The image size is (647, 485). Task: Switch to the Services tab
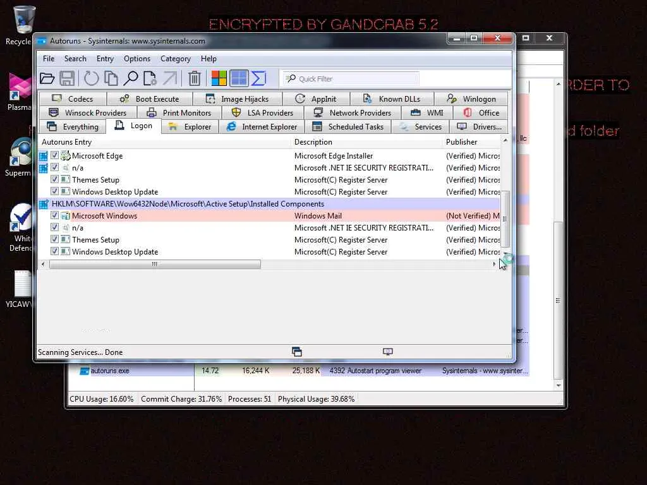(x=420, y=126)
